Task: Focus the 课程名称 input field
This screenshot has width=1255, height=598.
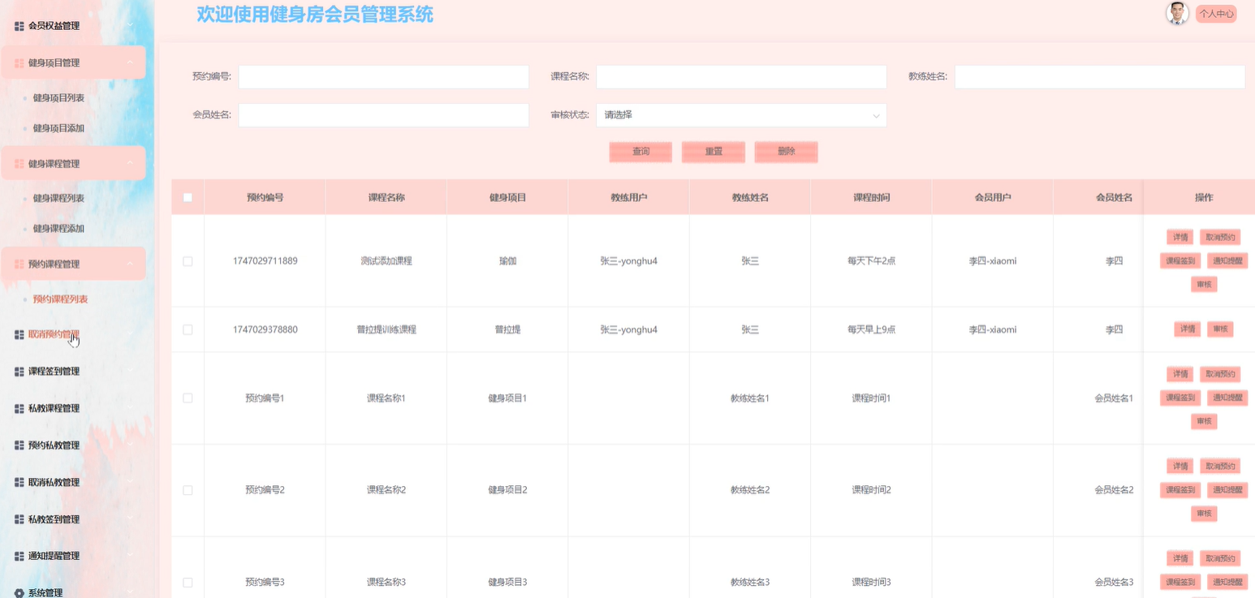Action: coord(741,77)
